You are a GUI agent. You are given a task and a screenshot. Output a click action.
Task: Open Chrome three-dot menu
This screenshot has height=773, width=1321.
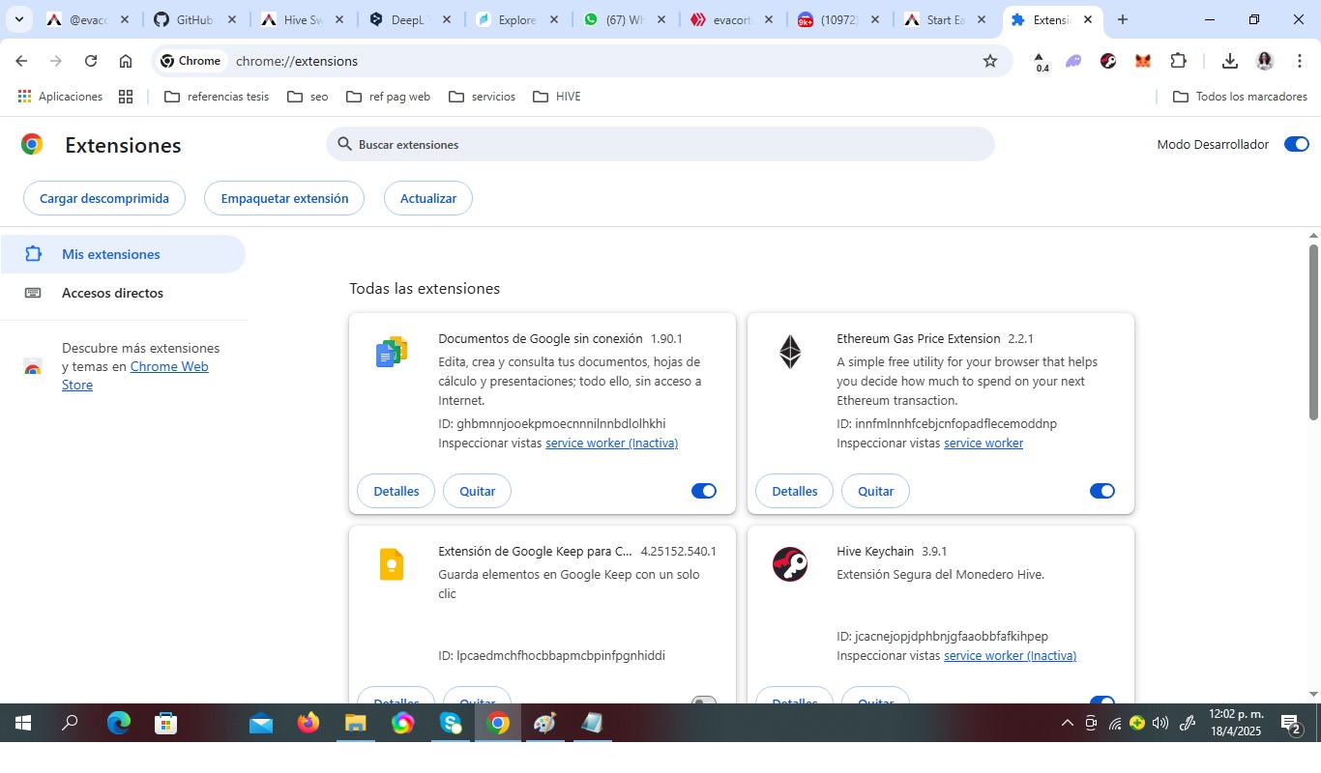pos(1300,61)
